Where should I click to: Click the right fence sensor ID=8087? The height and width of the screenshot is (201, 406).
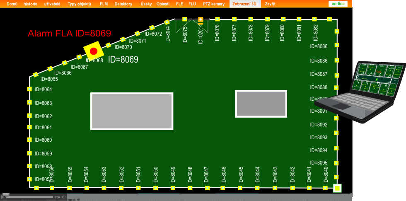click(336, 75)
